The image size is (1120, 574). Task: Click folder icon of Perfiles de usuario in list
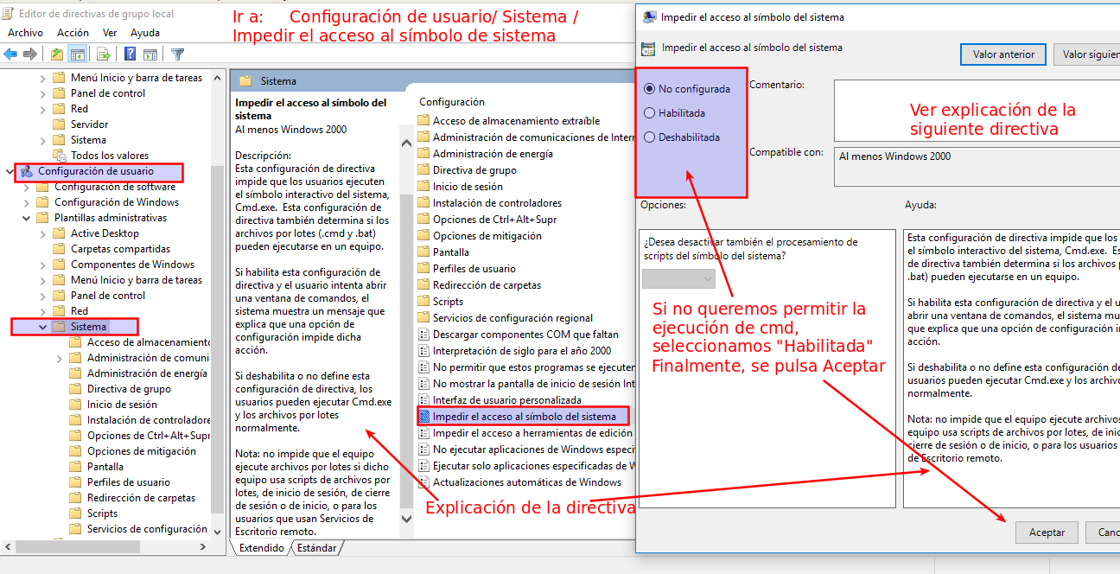click(423, 269)
